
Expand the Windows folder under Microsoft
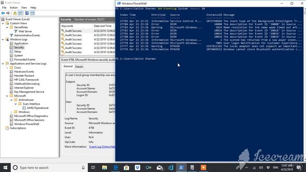(11, 112)
